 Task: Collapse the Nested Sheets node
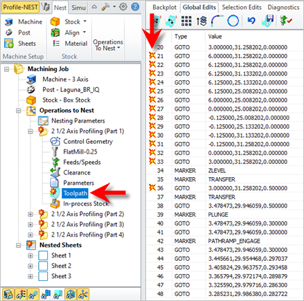pos(19,246)
